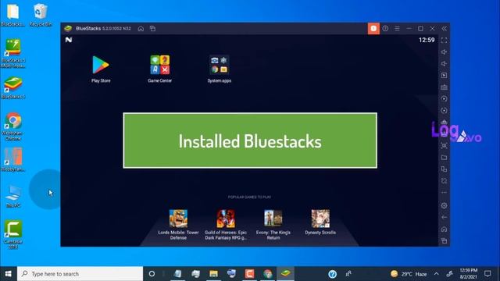The image size is (500, 281).
Task: Open the System apps folder
Action: point(219,65)
